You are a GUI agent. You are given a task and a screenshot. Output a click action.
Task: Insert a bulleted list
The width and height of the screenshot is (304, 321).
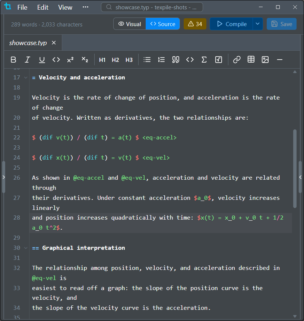tap(147, 60)
